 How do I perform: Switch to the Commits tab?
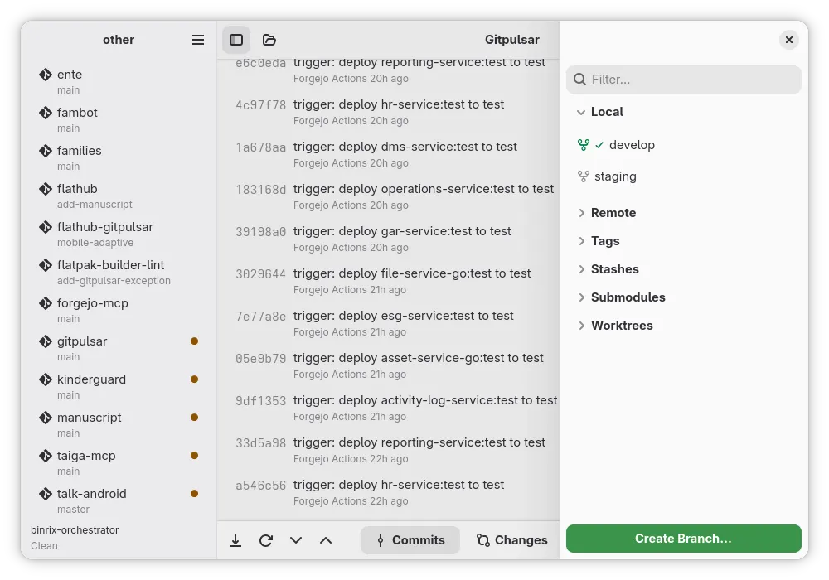pyautogui.click(x=410, y=540)
